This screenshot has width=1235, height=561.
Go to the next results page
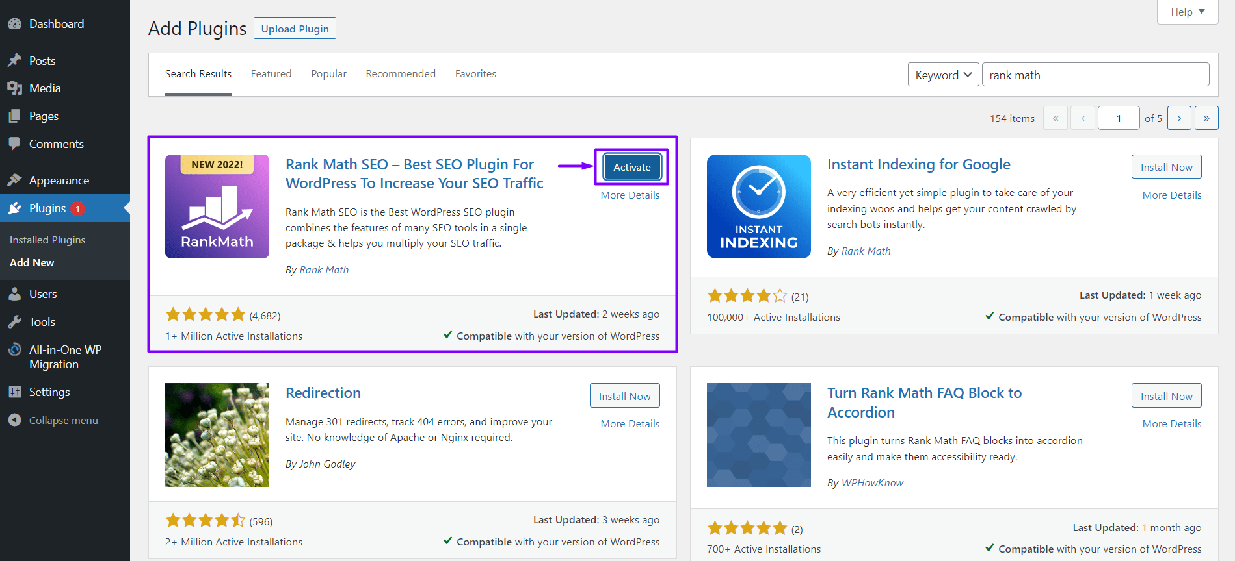point(1179,118)
